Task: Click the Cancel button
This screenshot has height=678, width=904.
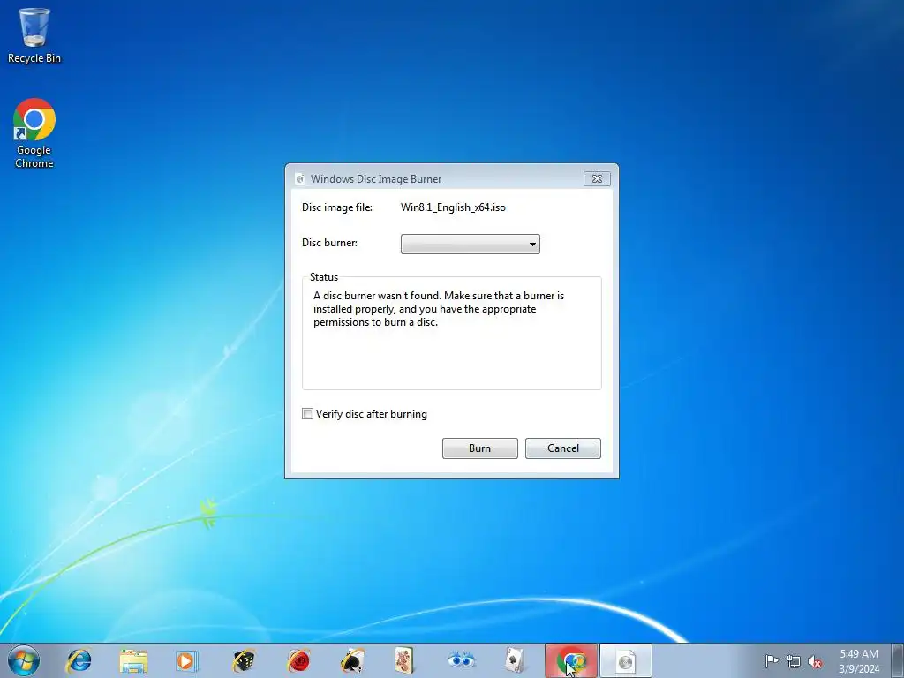Action: [562, 448]
